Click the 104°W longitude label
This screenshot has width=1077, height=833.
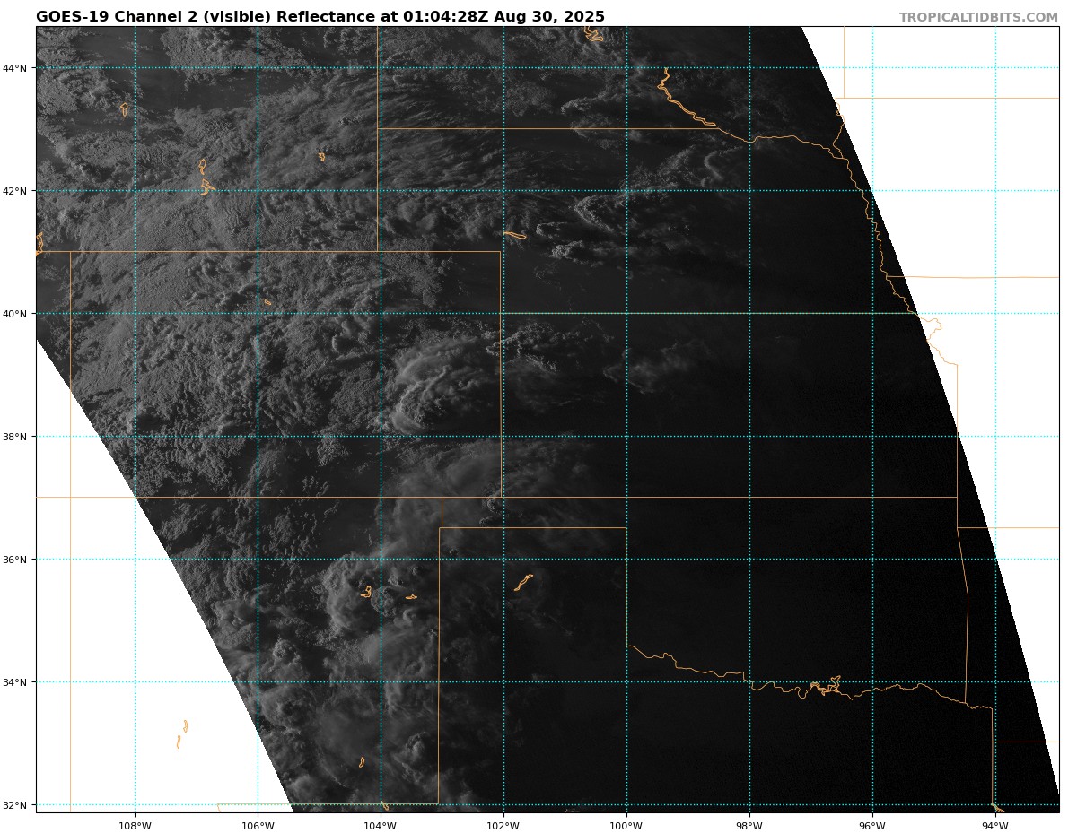(x=380, y=826)
